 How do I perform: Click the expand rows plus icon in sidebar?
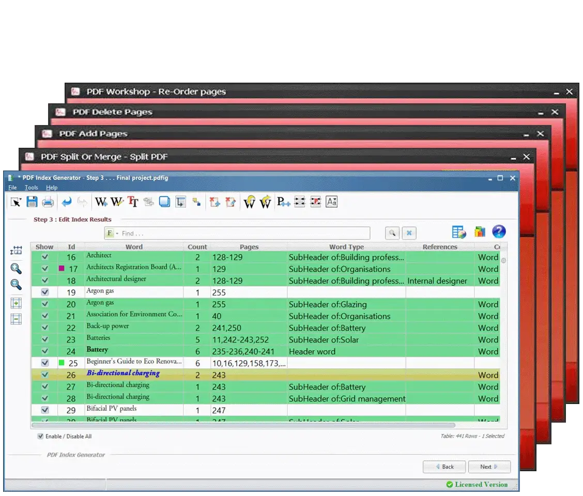tap(16, 303)
